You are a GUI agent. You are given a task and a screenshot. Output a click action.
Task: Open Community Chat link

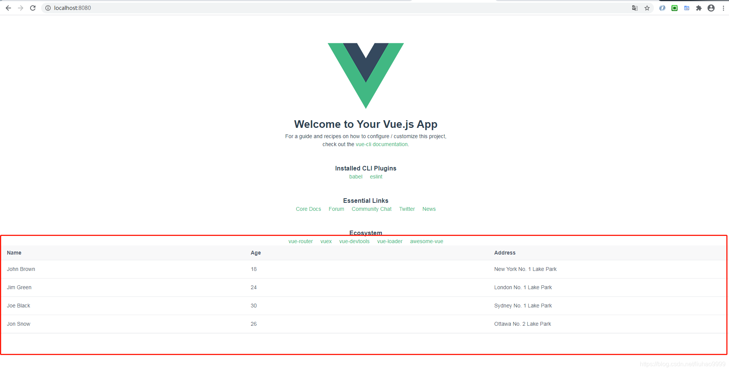coord(372,209)
